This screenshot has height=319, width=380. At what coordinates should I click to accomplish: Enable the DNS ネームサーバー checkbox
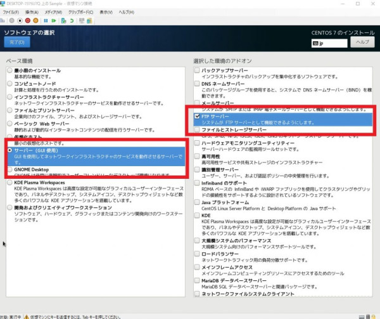click(x=197, y=84)
